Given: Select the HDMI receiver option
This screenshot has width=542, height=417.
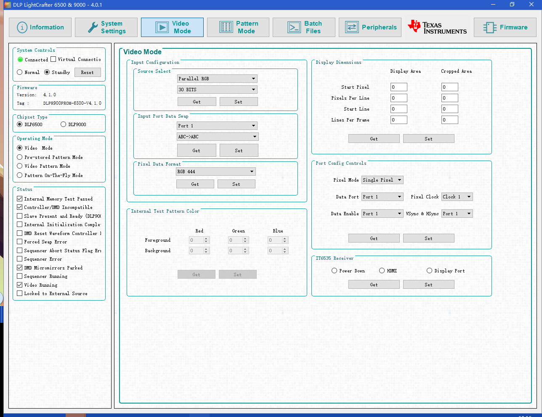Looking at the screenshot, I should click(382, 271).
